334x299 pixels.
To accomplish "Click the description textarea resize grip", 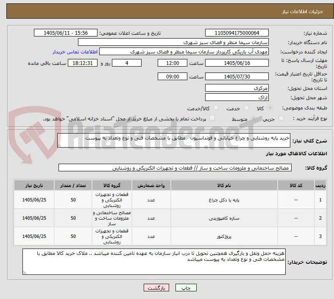I will coord(59,145).
